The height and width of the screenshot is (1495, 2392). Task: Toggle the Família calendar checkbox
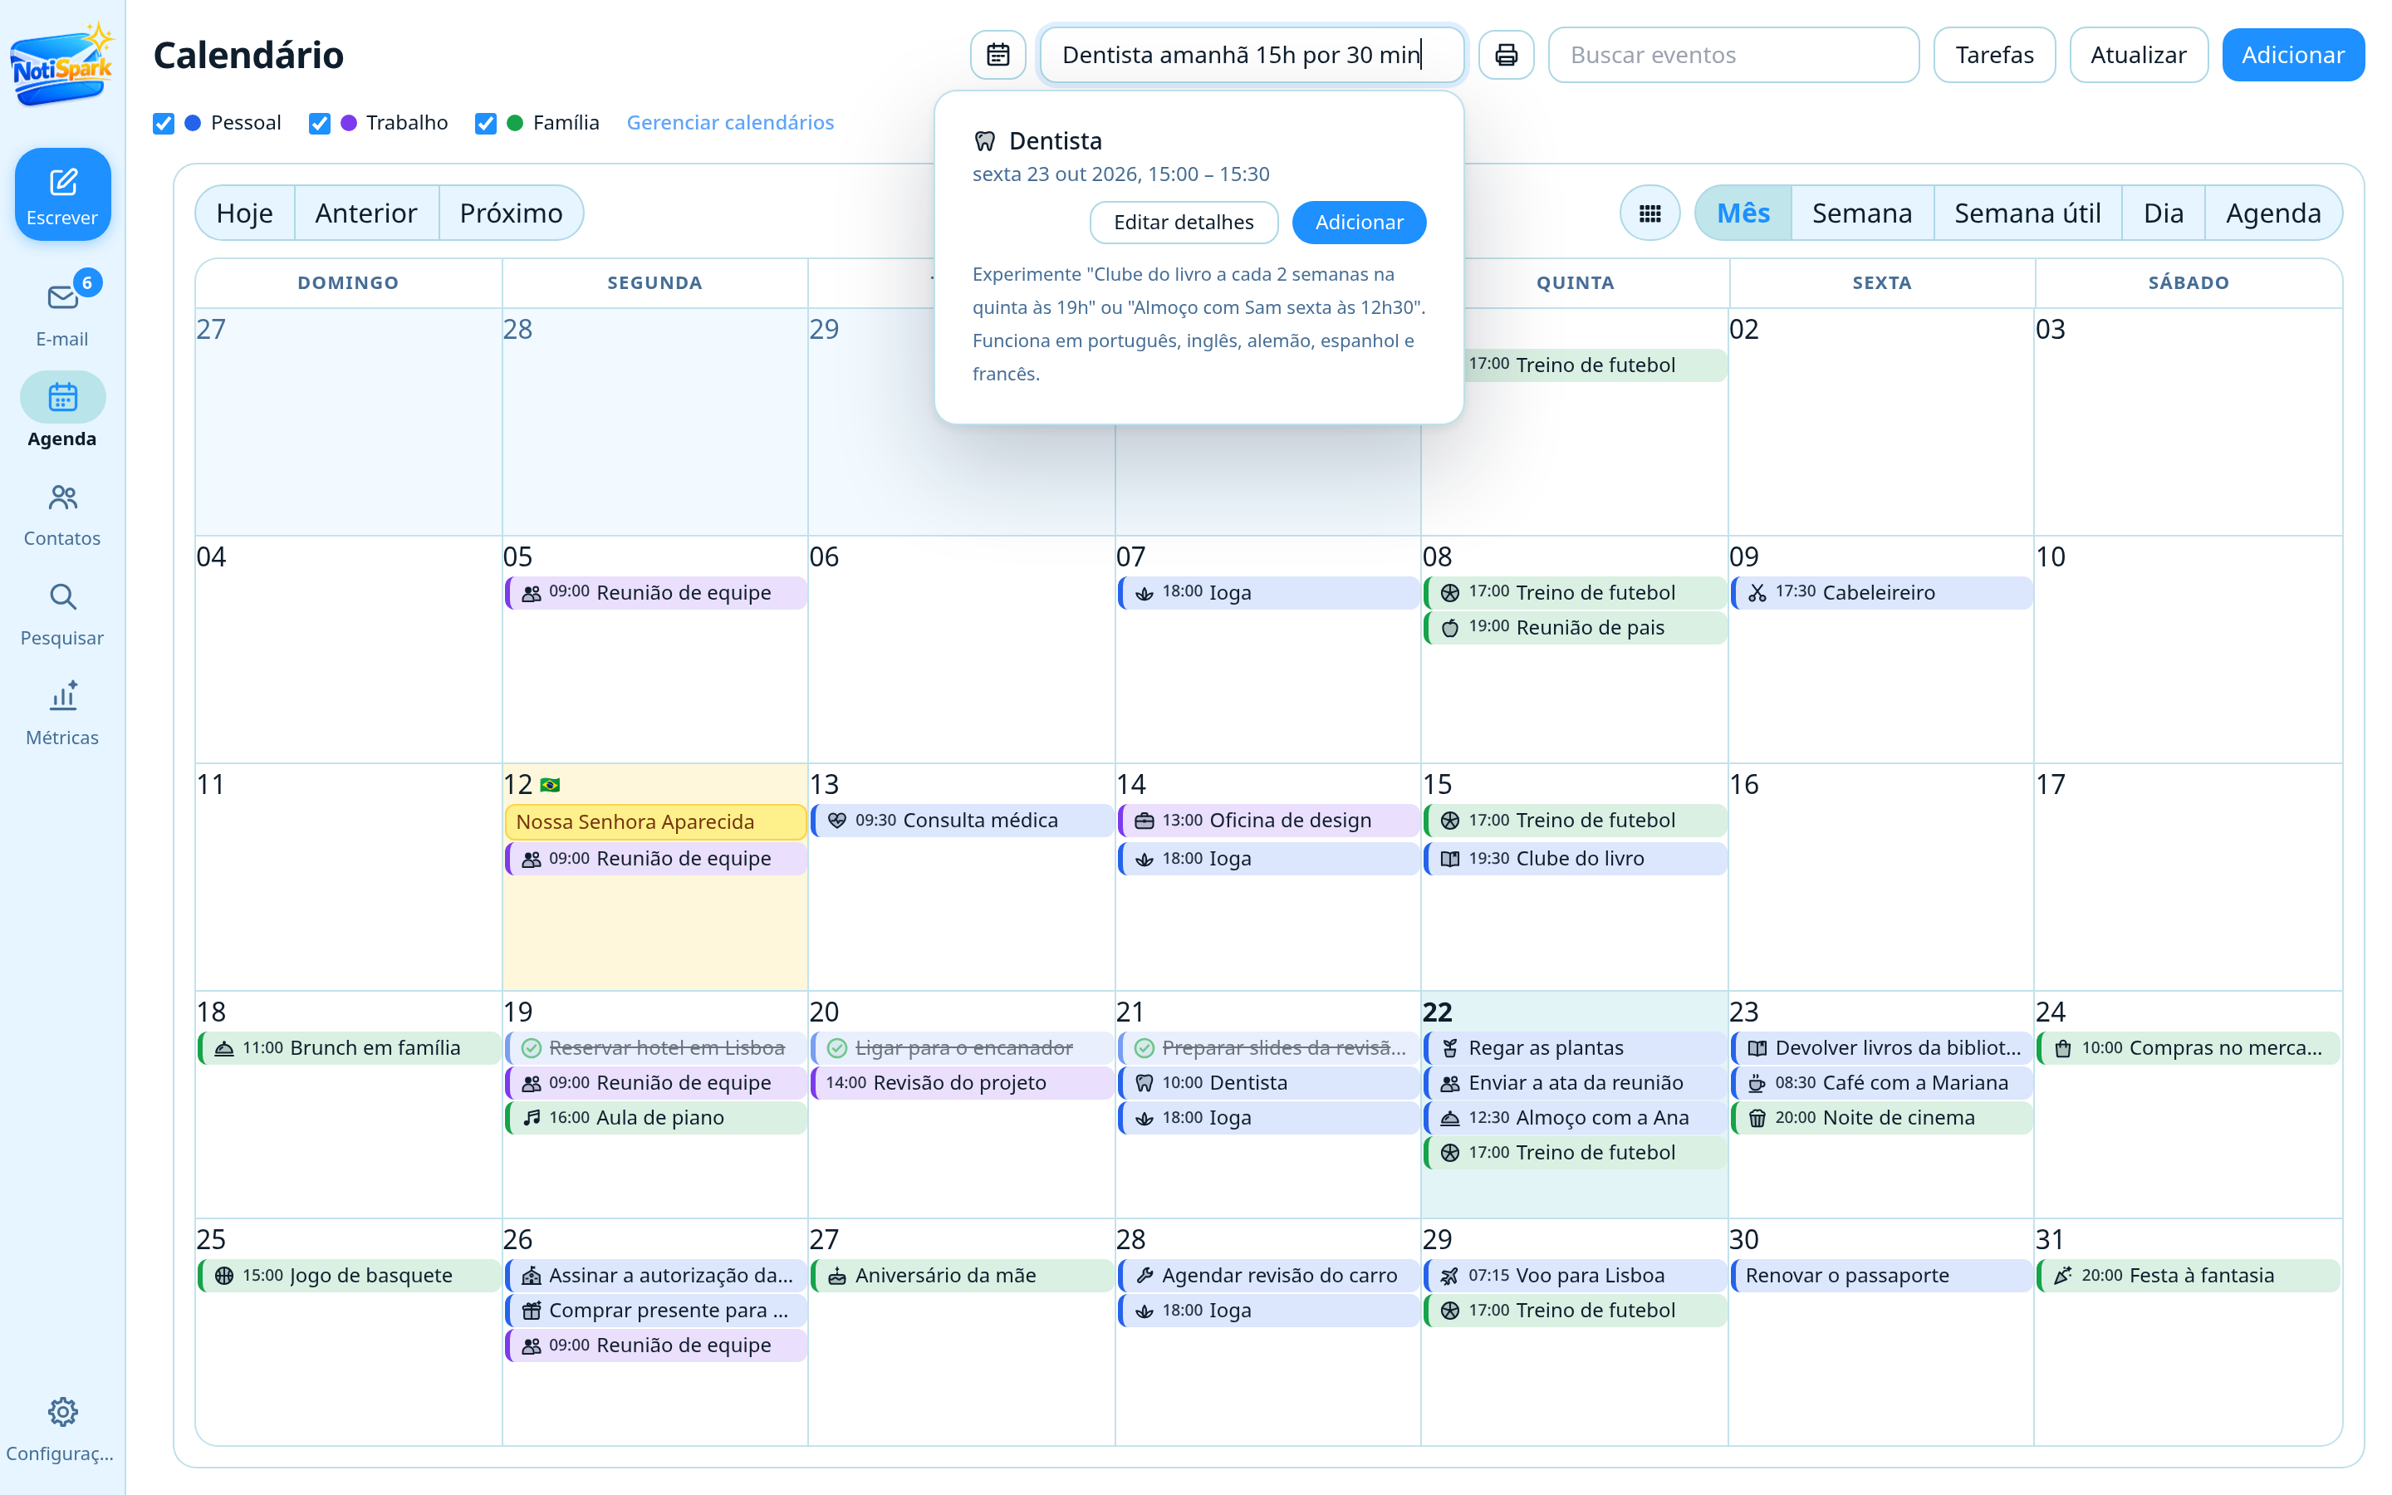(x=485, y=123)
